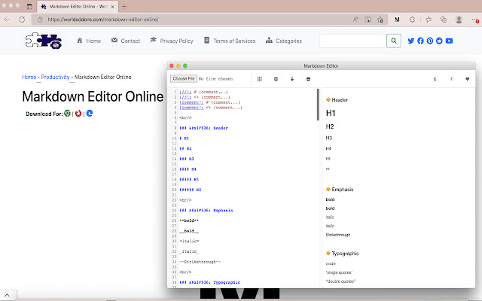Image resolution: width=482 pixels, height=301 pixels.
Task: Download for Chrome icon
Action: (67, 114)
